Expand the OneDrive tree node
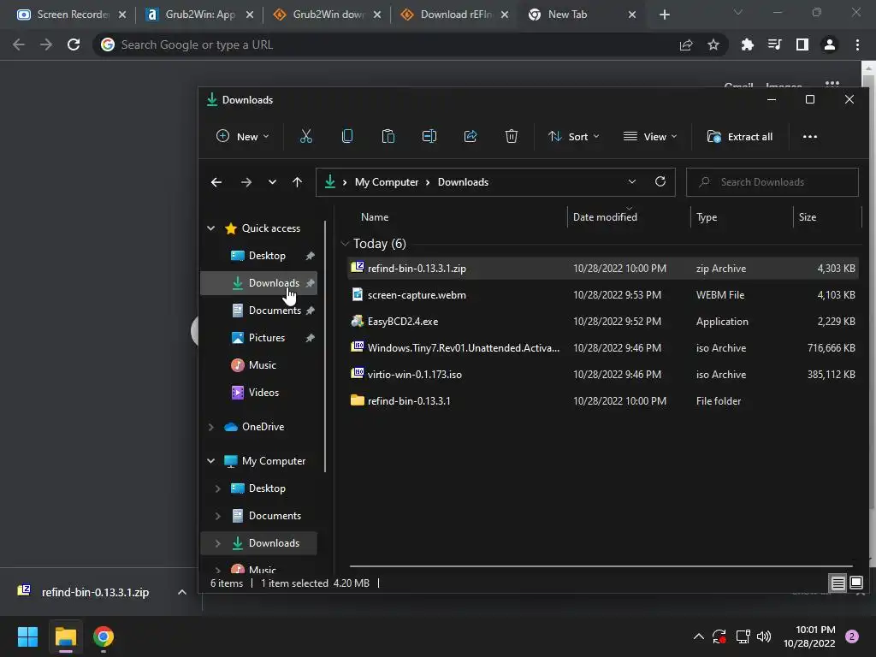Image resolution: width=876 pixels, height=657 pixels. pyautogui.click(x=210, y=427)
